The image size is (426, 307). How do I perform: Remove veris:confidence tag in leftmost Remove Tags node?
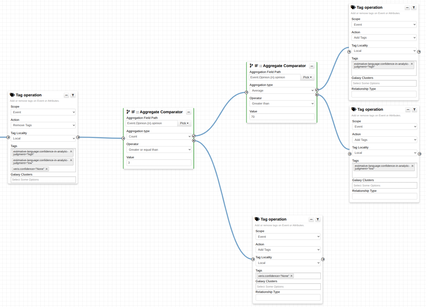(x=47, y=169)
